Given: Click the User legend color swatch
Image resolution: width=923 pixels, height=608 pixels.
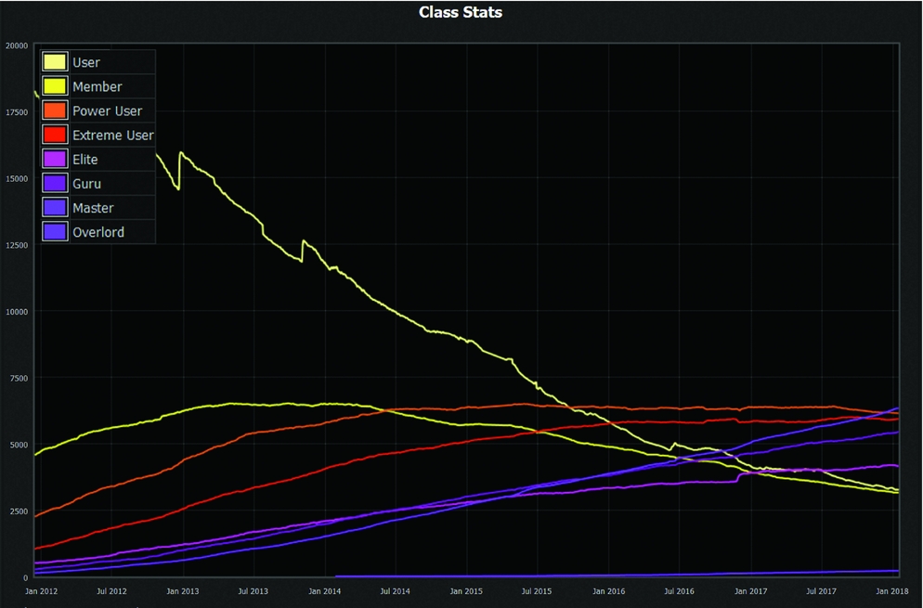Looking at the screenshot, I should (55, 62).
